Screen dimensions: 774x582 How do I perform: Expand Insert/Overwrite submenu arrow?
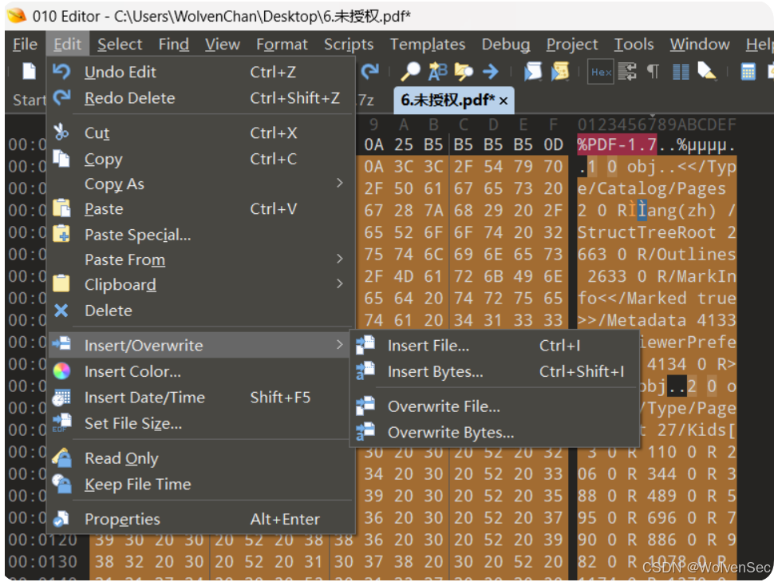pyautogui.click(x=339, y=344)
